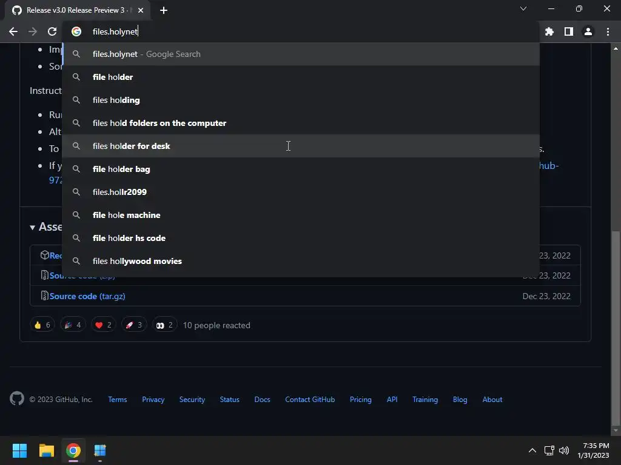Screen dimensions: 621x465
Task: Select 'file holder bag' suggestion
Action: coord(301,169)
